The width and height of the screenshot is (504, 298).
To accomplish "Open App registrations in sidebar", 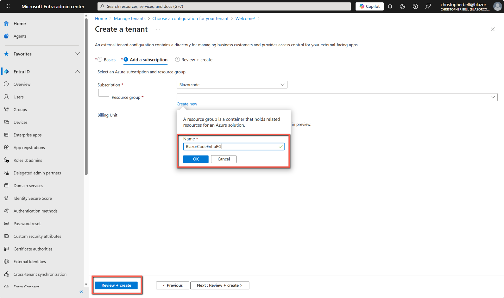I will click(x=29, y=148).
